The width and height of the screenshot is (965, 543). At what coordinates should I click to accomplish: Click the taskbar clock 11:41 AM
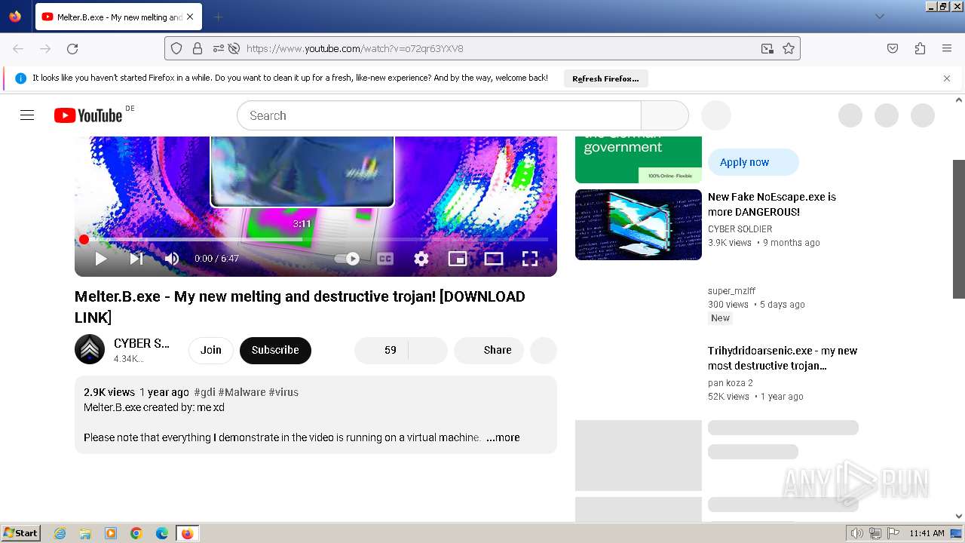[927, 533]
